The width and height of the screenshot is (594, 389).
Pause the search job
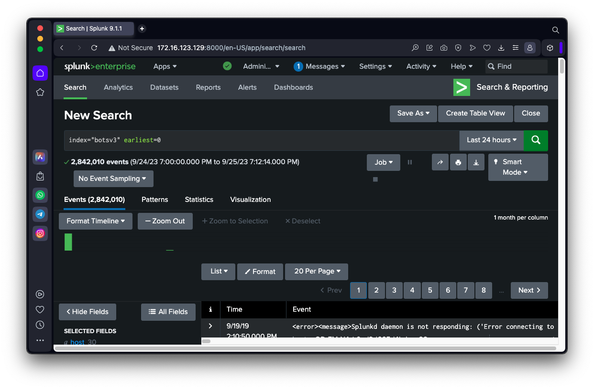tap(410, 162)
